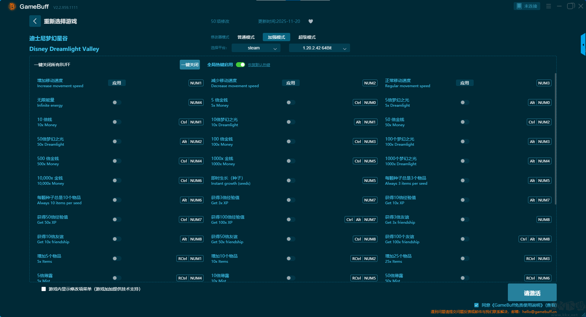
Task: Switch on the 10x Money toggle
Action: coord(117,122)
